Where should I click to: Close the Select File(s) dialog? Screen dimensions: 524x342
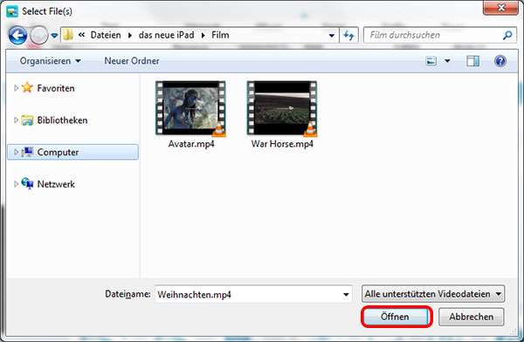(500, 8)
